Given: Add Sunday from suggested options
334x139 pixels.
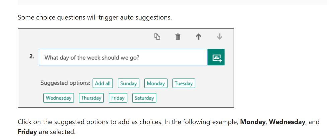Looking at the screenshot, I should 129,83.
